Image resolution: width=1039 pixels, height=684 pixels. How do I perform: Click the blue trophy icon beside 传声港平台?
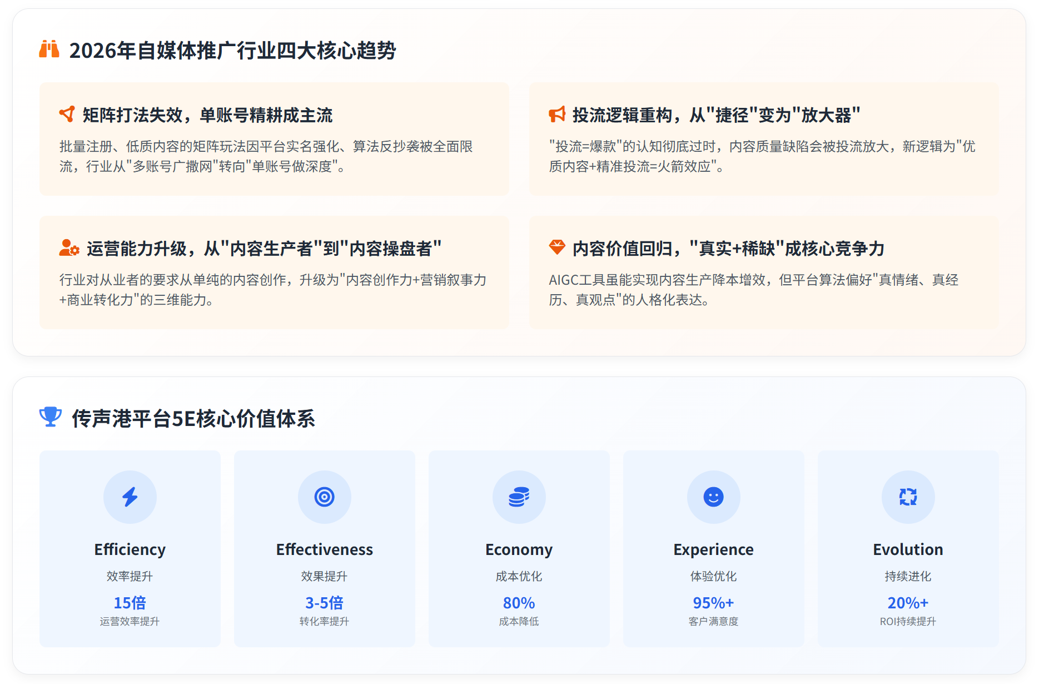51,417
